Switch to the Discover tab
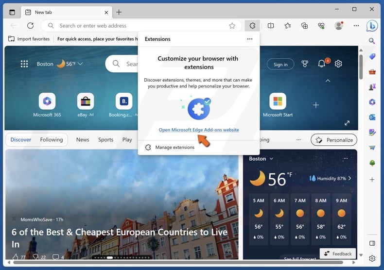The width and height of the screenshot is (384, 270). [21, 140]
